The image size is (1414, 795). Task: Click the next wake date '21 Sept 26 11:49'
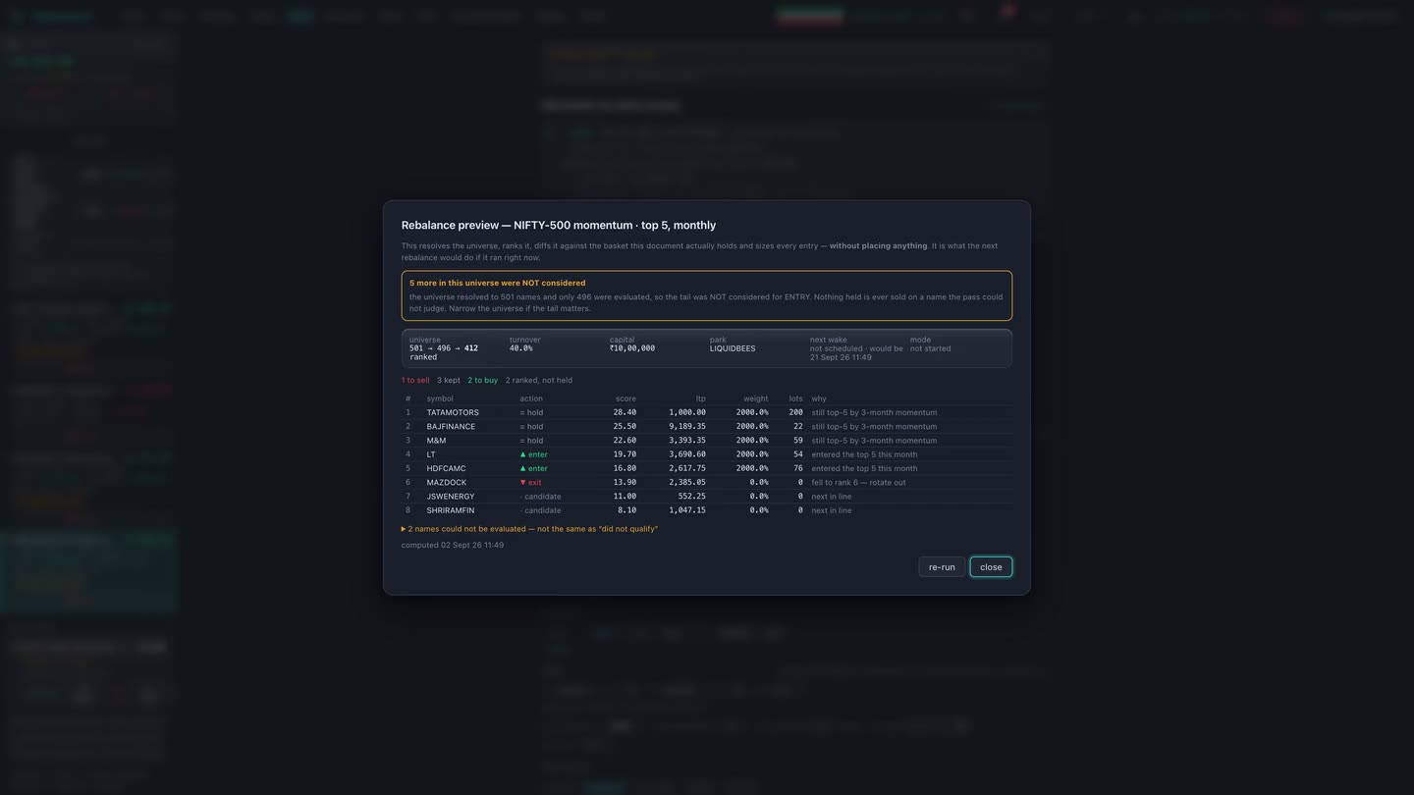pos(841,357)
